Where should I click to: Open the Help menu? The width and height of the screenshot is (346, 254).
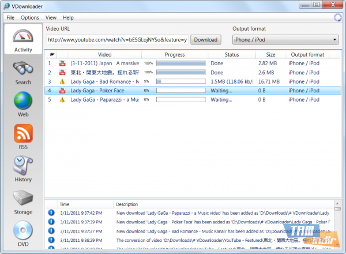pyautogui.click(x=68, y=18)
